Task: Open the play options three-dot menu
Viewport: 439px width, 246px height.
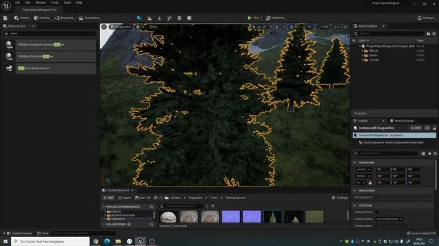Action: click(x=262, y=18)
